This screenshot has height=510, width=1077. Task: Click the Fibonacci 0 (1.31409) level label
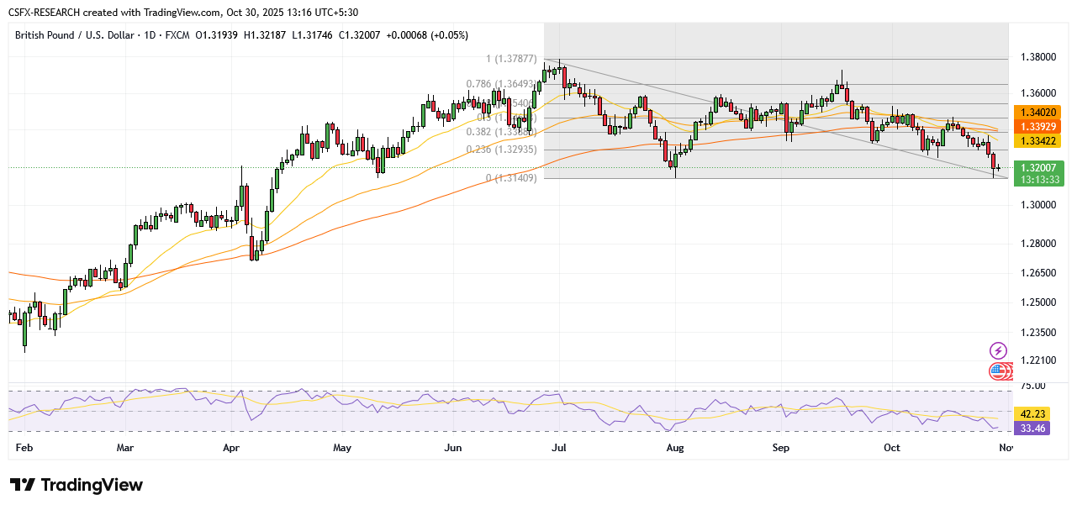click(x=509, y=178)
